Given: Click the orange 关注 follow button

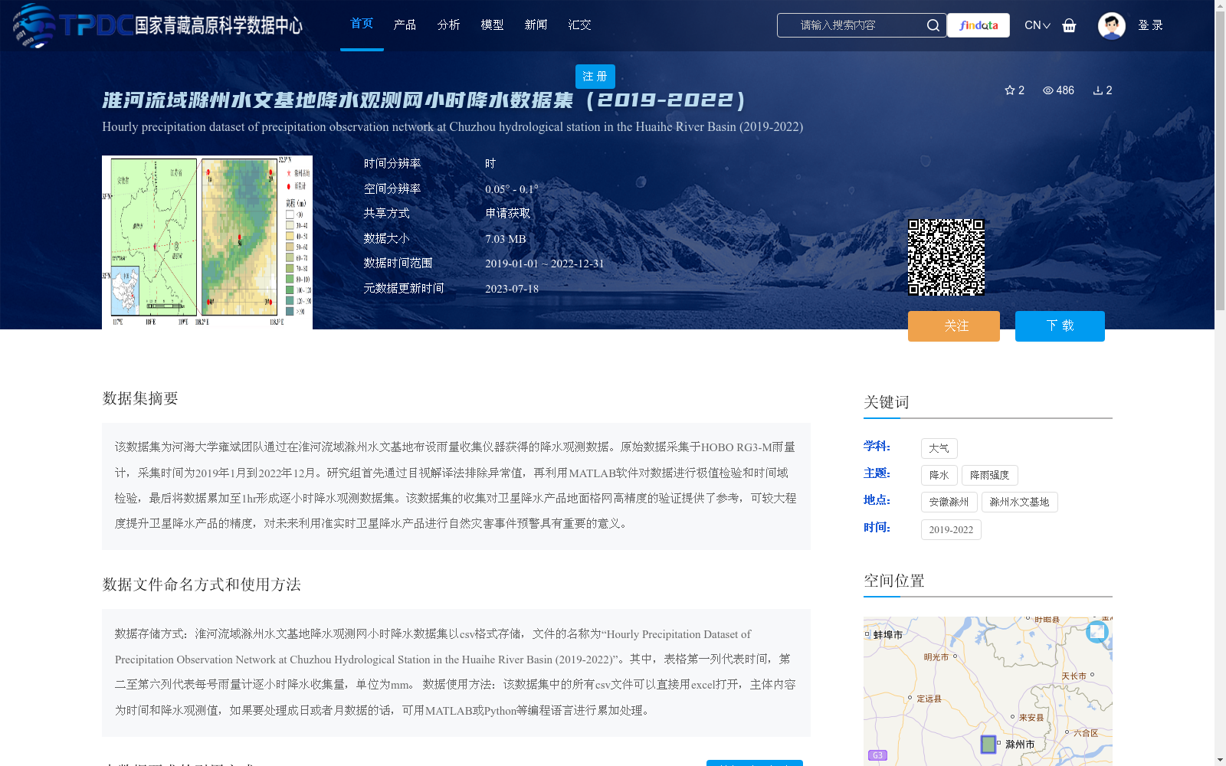Looking at the screenshot, I should pyautogui.click(x=954, y=326).
